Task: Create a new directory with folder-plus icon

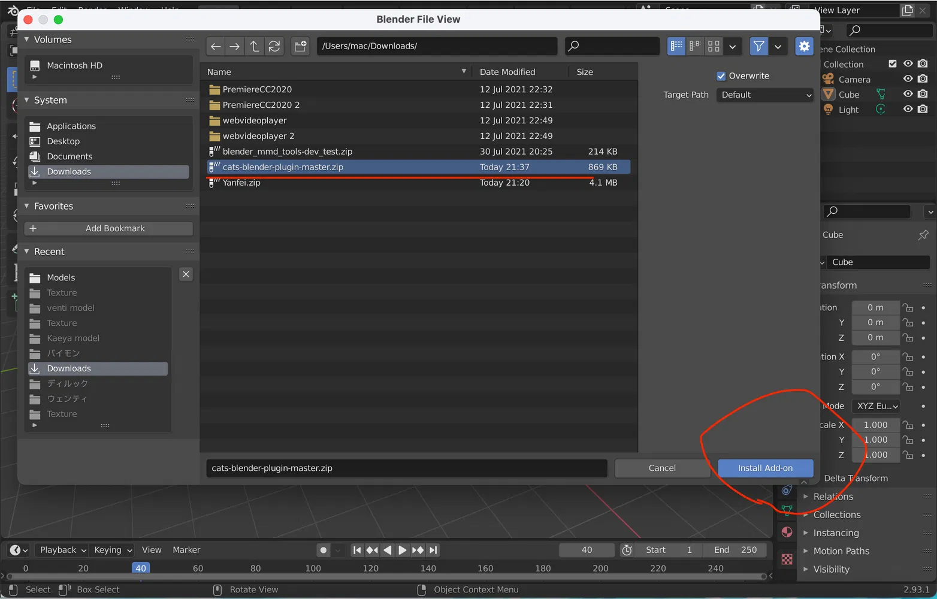Action: (x=300, y=46)
